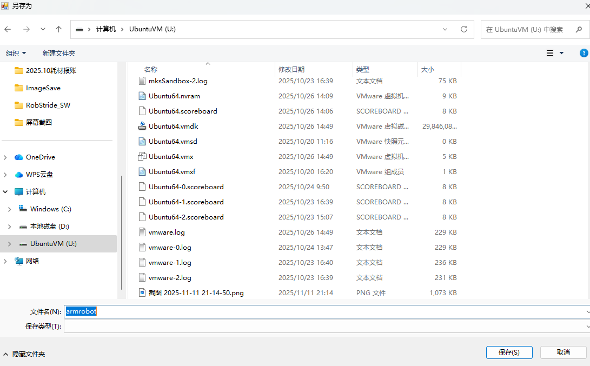The image size is (590, 366).
Task: Sort by the 名称 column
Action: [151, 70]
